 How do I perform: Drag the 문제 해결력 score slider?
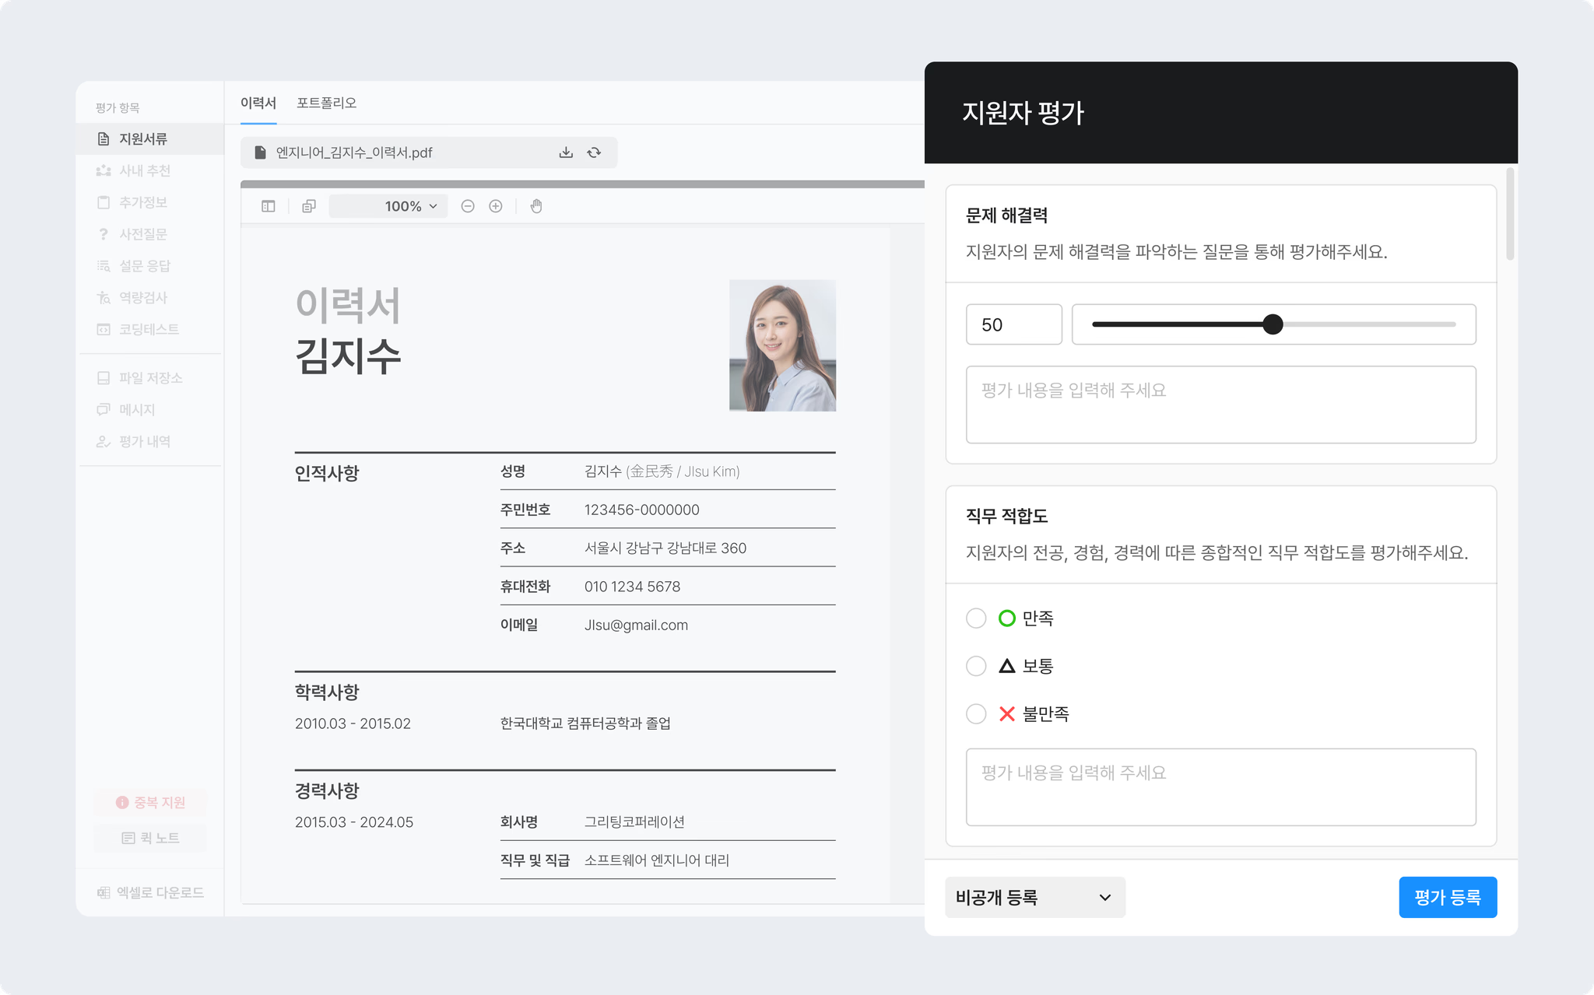point(1272,324)
